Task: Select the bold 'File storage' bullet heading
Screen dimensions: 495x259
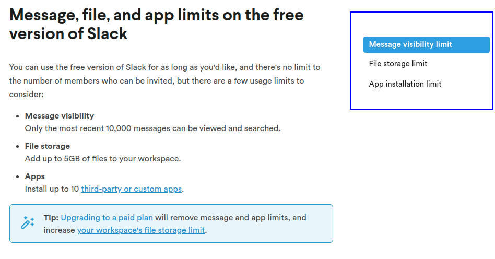Action: 48,146
